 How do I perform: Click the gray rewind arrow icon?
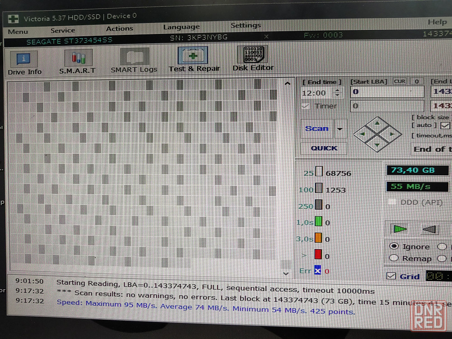click(x=429, y=229)
